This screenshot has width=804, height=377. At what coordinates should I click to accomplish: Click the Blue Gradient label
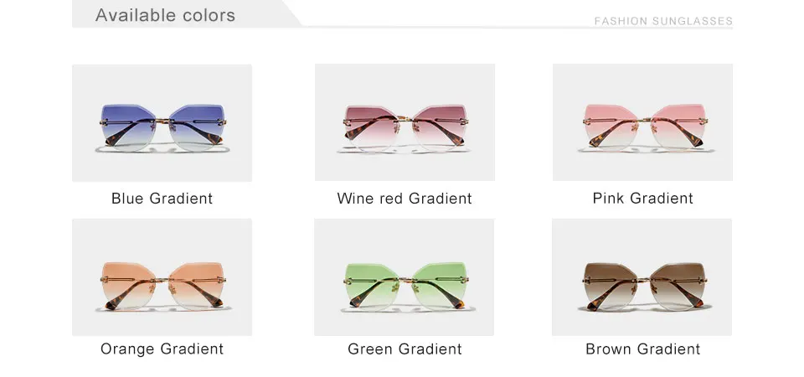coord(162,198)
